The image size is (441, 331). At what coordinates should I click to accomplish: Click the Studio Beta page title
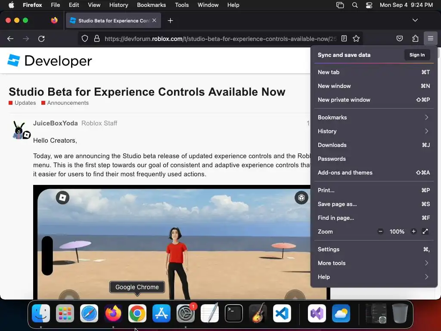tap(147, 92)
